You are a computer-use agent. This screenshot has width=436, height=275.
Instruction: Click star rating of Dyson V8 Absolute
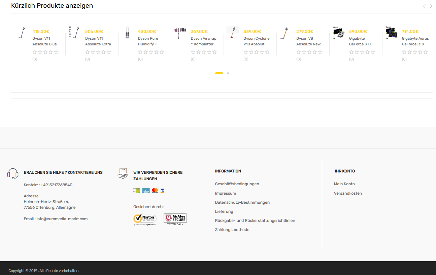coord(309,52)
